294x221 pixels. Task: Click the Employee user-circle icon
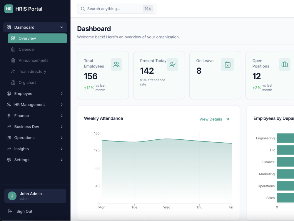click(9, 94)
